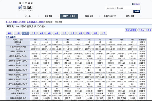152x101 pixels.
Task: Click the 各種データ・資料 breadcrumb link
Action: point(19,22)
